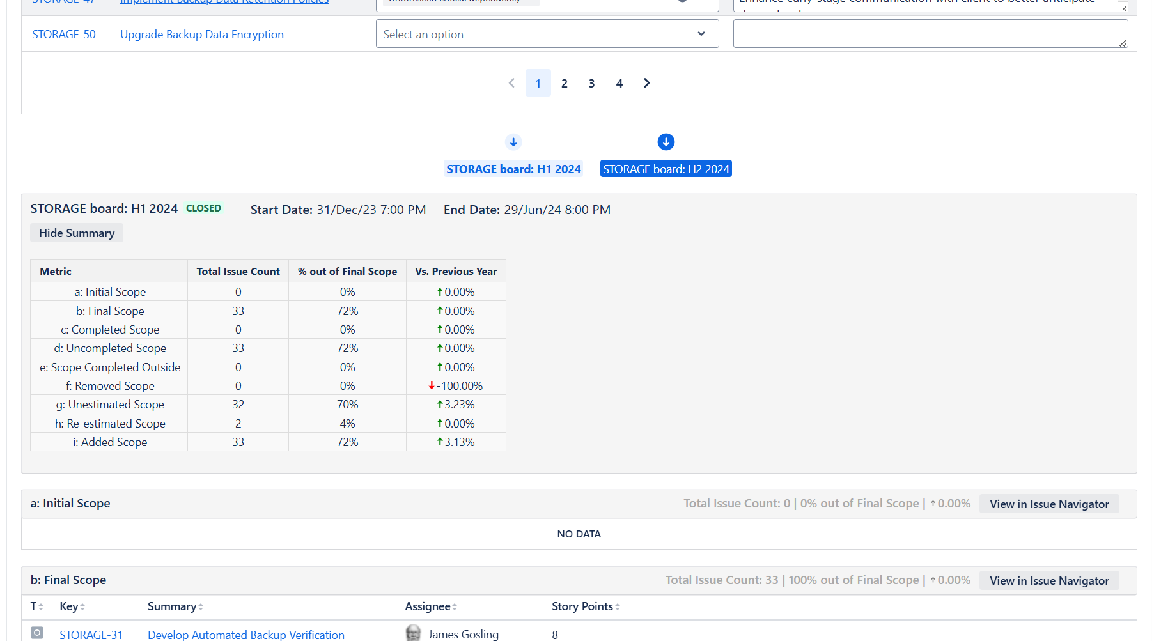Click James Gosling's avatar

click(414, 633)
